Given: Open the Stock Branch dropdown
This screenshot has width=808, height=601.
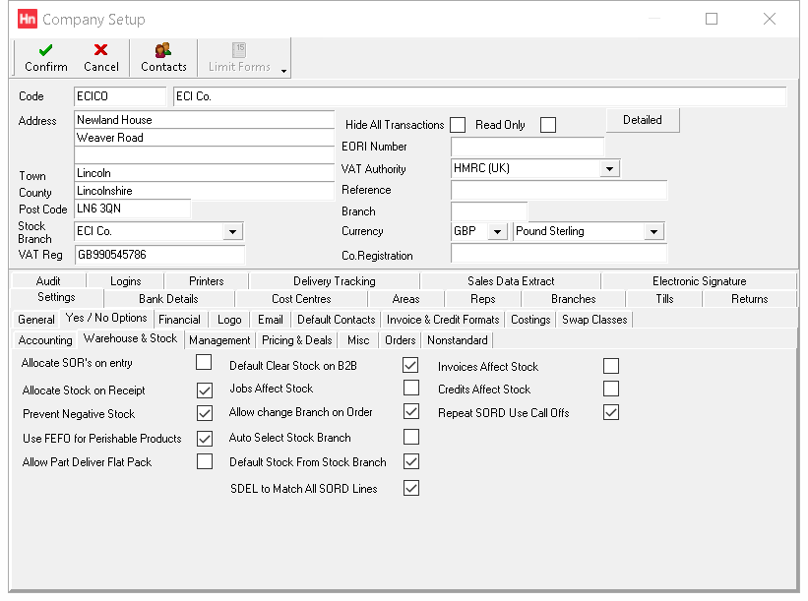Looking at the screenshot, I should coord(233,232).
